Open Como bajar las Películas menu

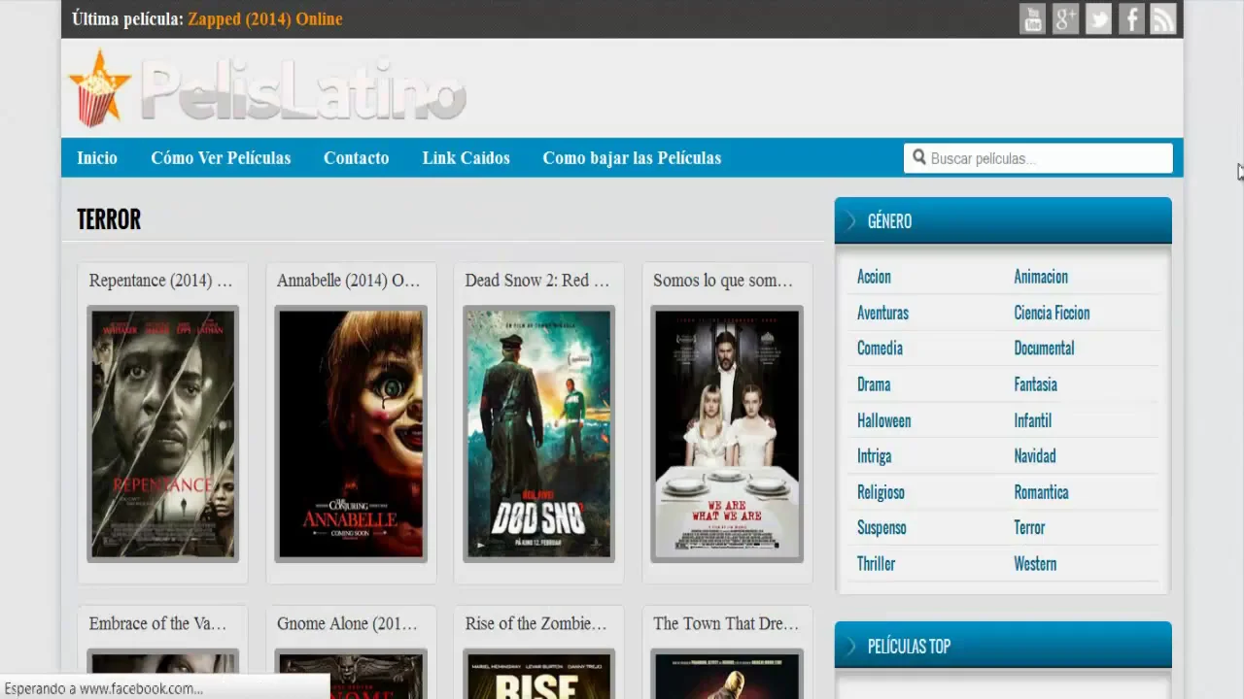tap(632, 157)
